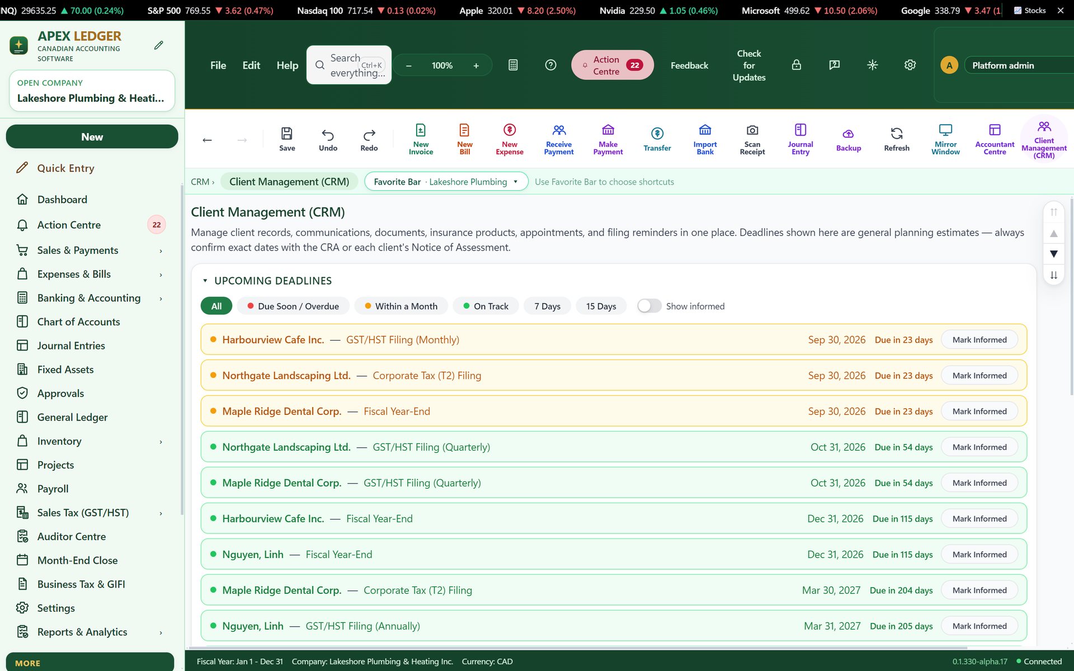Open the chat feedback bubble icon
The image size is (1074, 671).
coord(835,65)
